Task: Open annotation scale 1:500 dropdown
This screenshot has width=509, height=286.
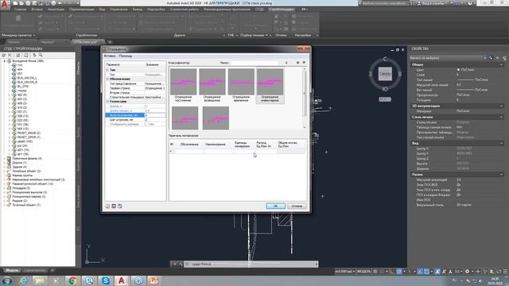Action: (344, 272)
